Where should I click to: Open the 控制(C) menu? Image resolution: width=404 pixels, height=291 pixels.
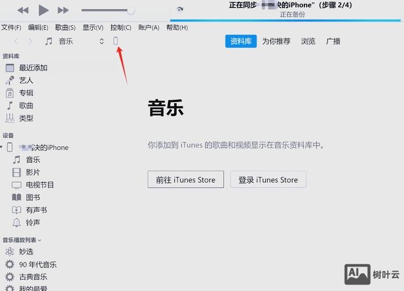coord(121,27)
